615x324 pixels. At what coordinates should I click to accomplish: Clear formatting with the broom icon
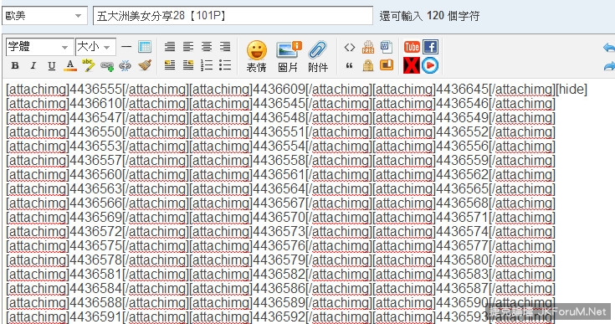pos(145,65)
